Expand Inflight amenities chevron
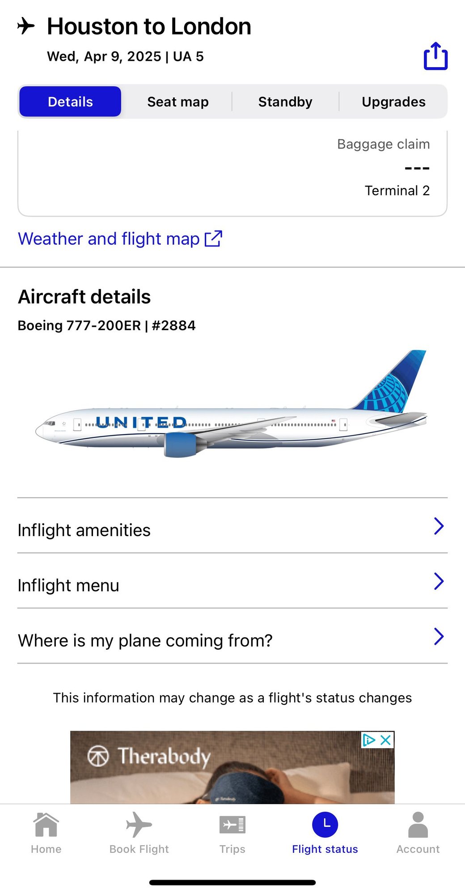465x894 pixels. click(439, 526)
